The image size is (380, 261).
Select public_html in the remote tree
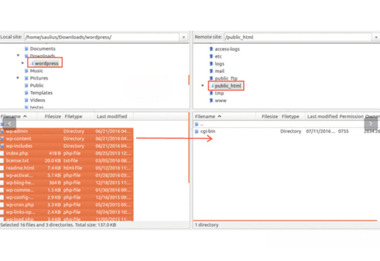[x=228, y=86]
